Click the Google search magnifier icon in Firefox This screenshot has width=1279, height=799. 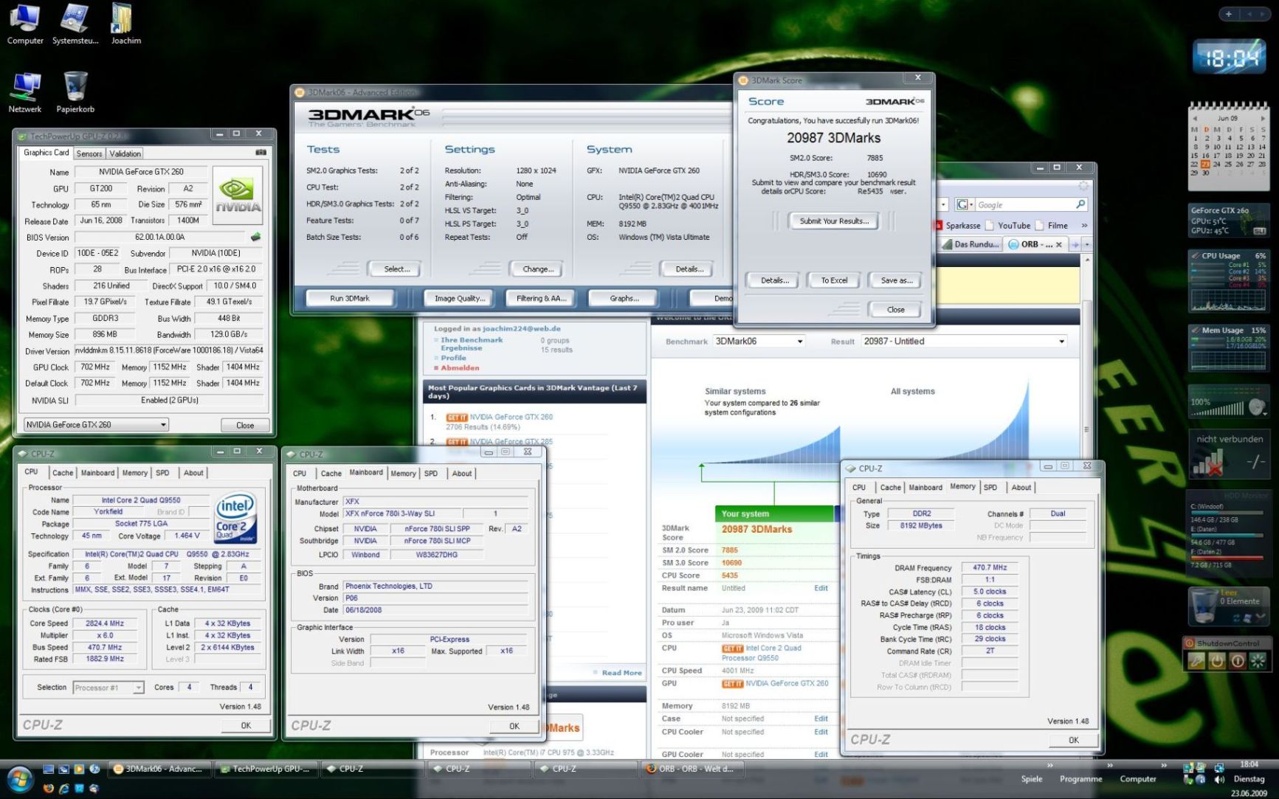[x=1080, y=204]
